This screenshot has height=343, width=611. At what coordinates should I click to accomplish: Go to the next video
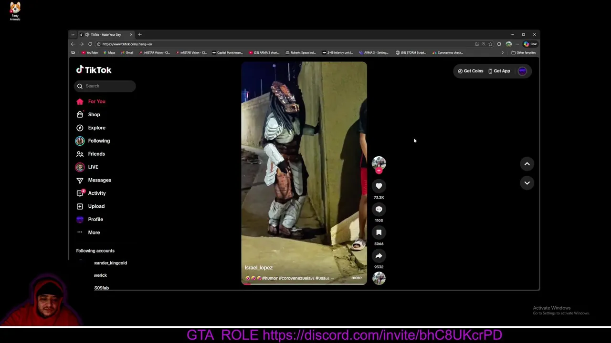(x=527, y=183)
